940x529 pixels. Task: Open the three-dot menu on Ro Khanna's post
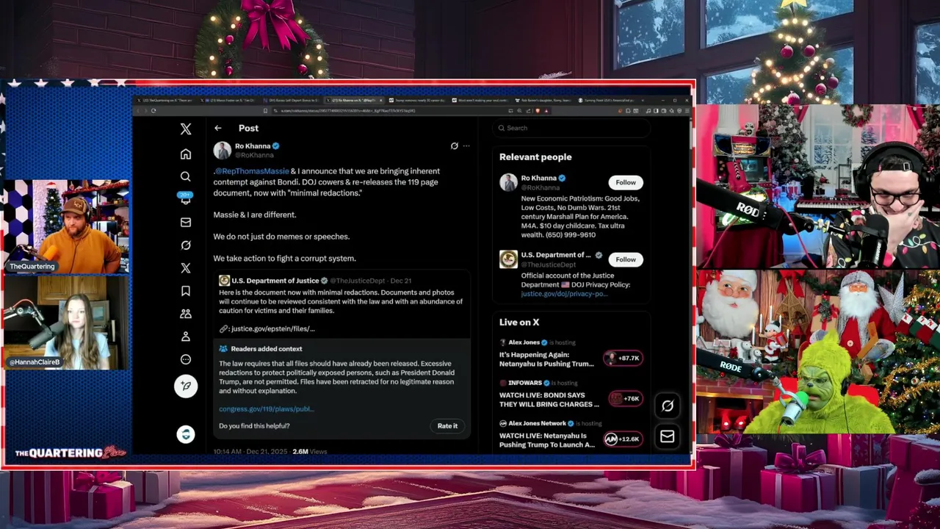(466, 146)
